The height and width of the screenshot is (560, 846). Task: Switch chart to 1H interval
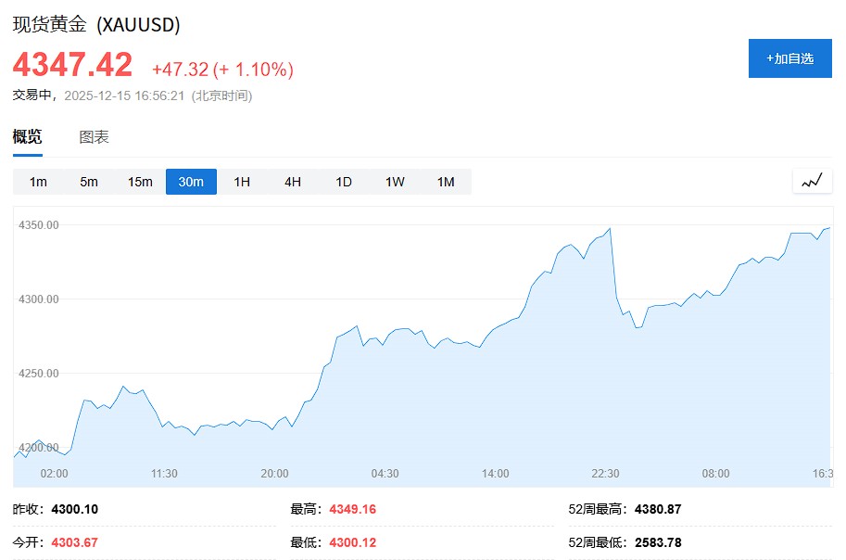click(242, 182)
